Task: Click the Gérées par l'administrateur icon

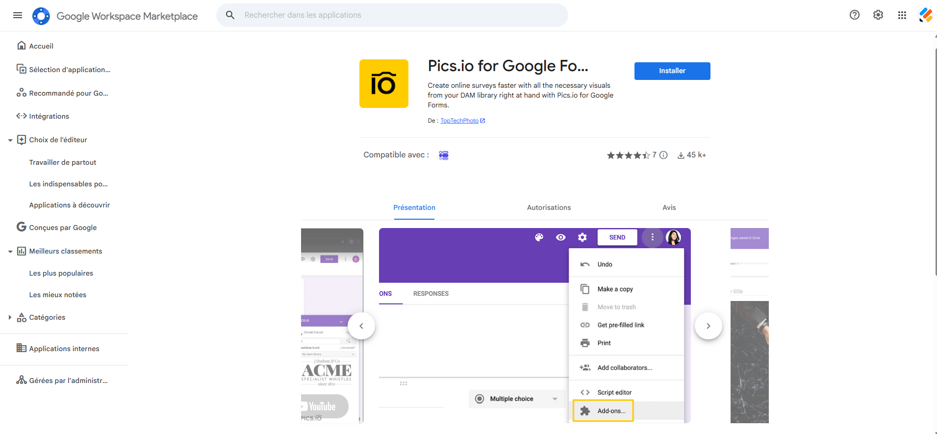Action: tap(22, 380)
